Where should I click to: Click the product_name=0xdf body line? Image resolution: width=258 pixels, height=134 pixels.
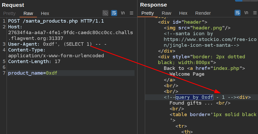click(33, 73)
